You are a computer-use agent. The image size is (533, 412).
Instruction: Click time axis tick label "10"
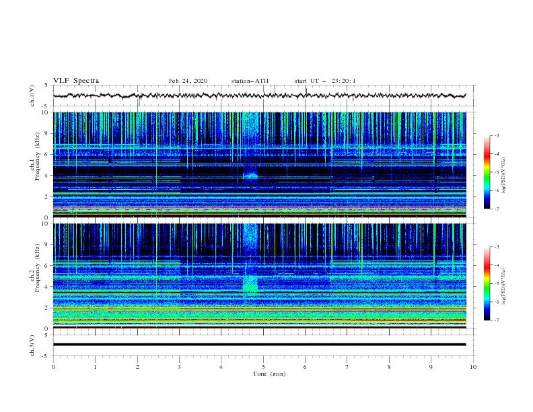[473, 367]
